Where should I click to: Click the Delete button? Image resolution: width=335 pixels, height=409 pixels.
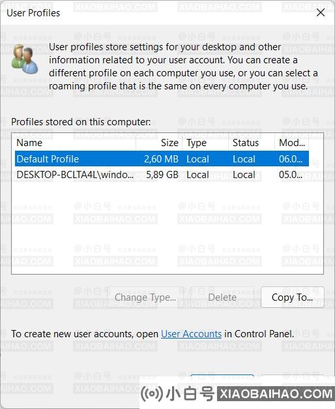(x=222, y=297)
